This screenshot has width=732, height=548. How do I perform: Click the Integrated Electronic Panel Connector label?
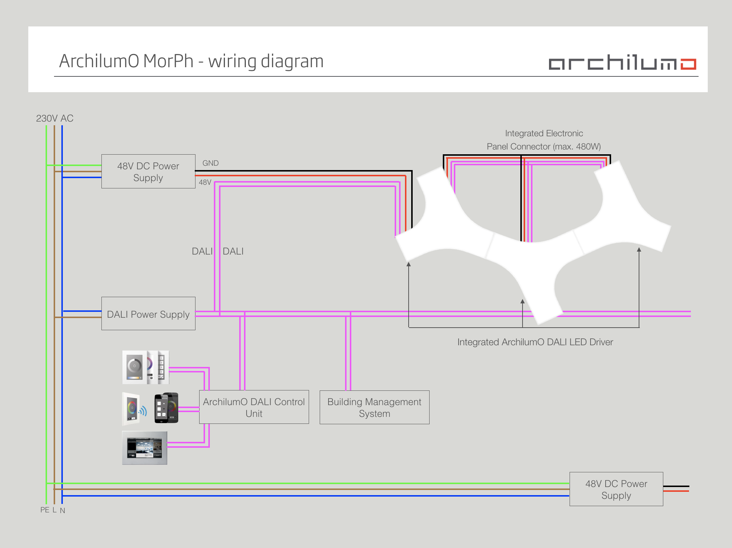(x=543, y=140)
